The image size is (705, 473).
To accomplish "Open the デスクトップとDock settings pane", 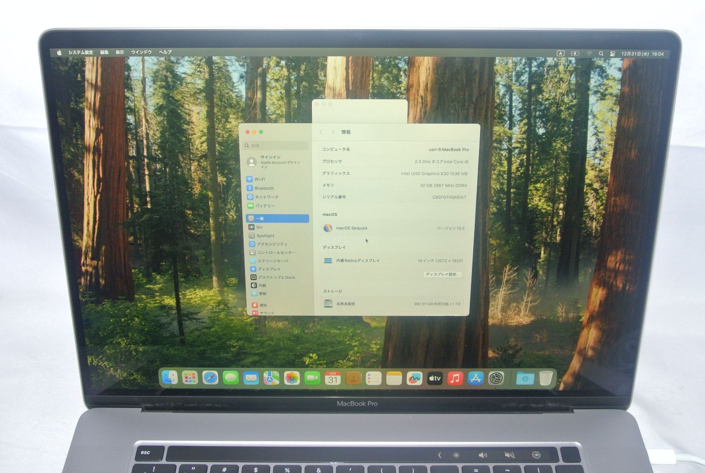I will point(276,277).
